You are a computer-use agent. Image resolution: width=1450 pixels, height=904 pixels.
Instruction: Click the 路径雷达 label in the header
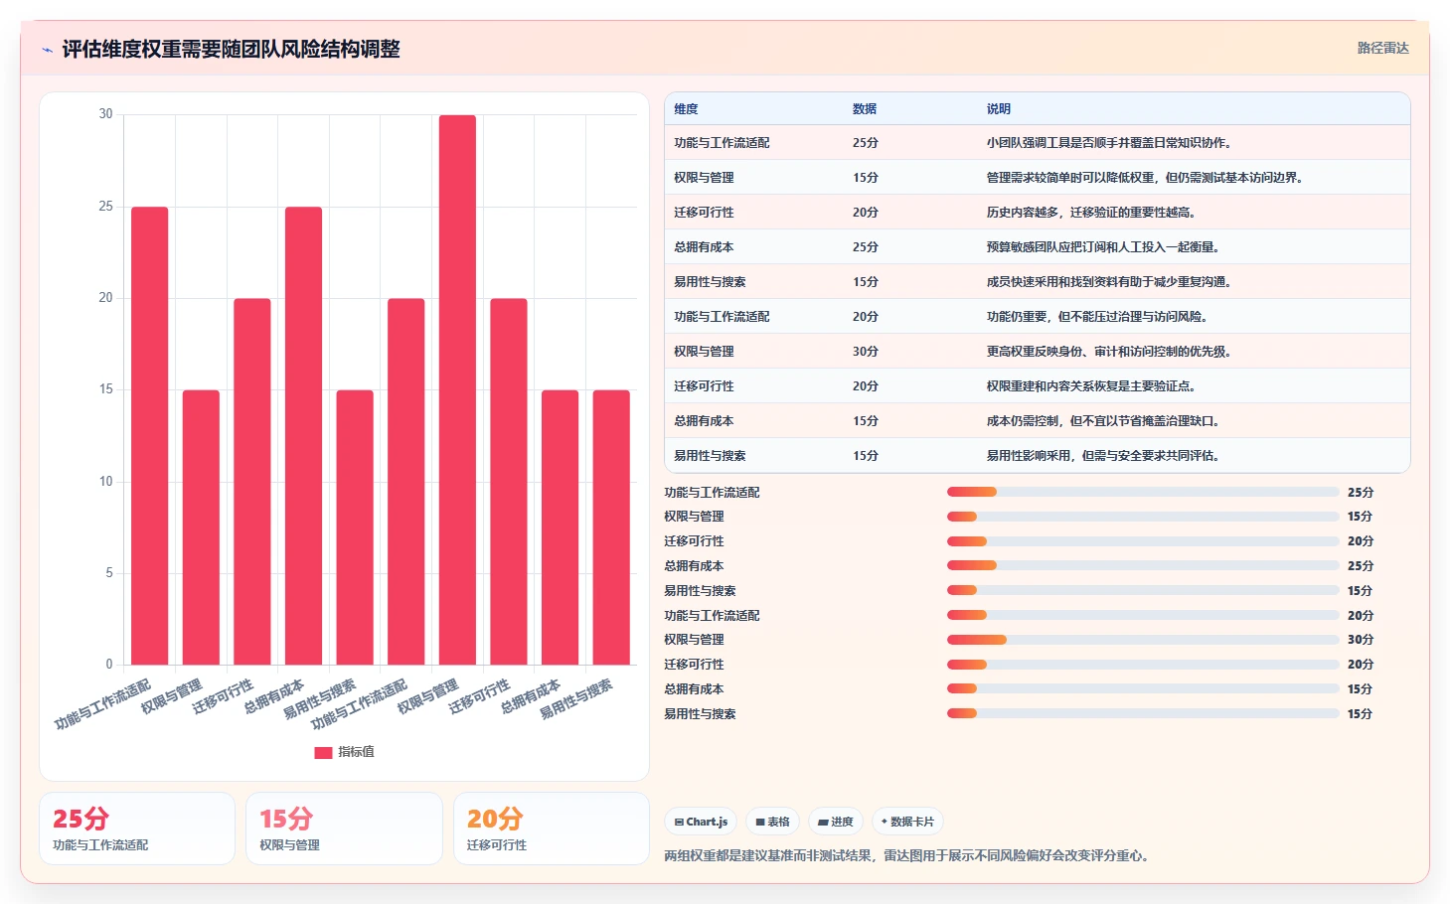point(1382,48)
